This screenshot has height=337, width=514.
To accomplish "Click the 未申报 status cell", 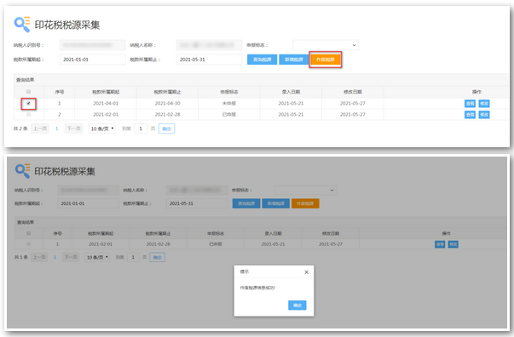I will point(229,103).
